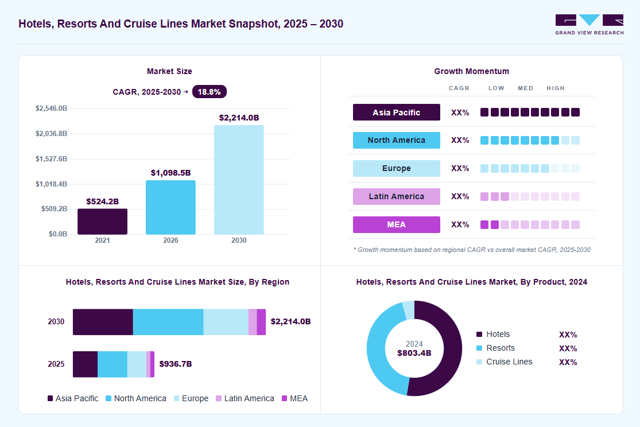Click the Cruise Lines slice of the donut

(409, 310)
